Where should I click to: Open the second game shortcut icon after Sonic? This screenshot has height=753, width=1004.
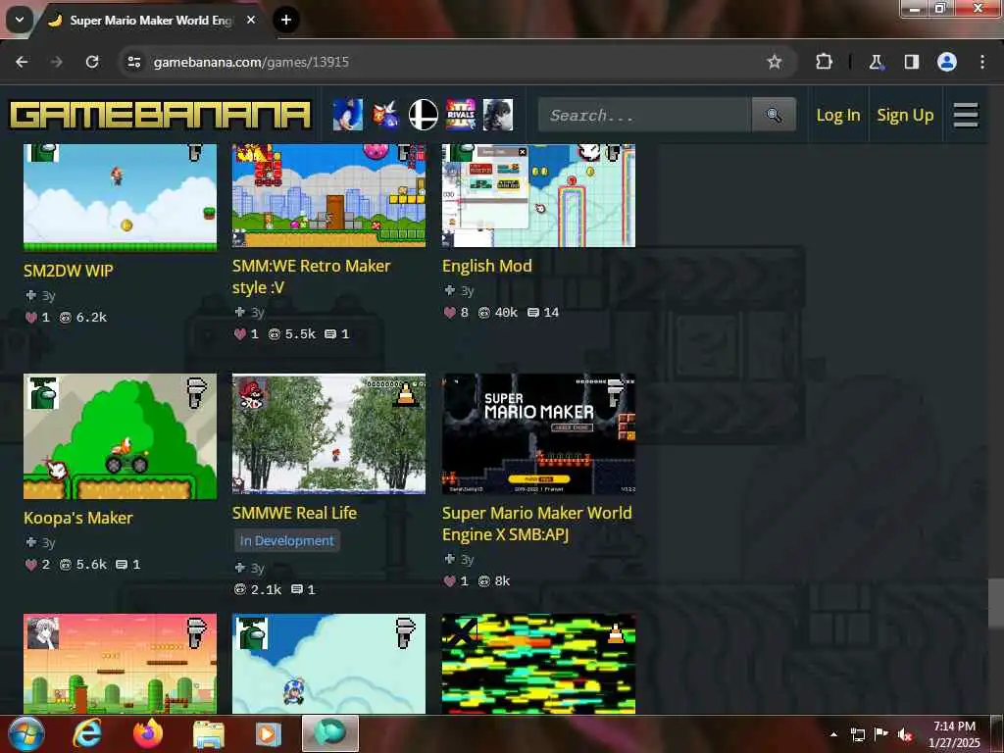[x=385, y=116]
